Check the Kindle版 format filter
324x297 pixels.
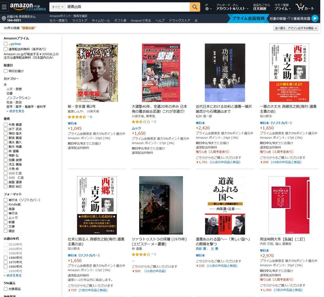point(6,204)
